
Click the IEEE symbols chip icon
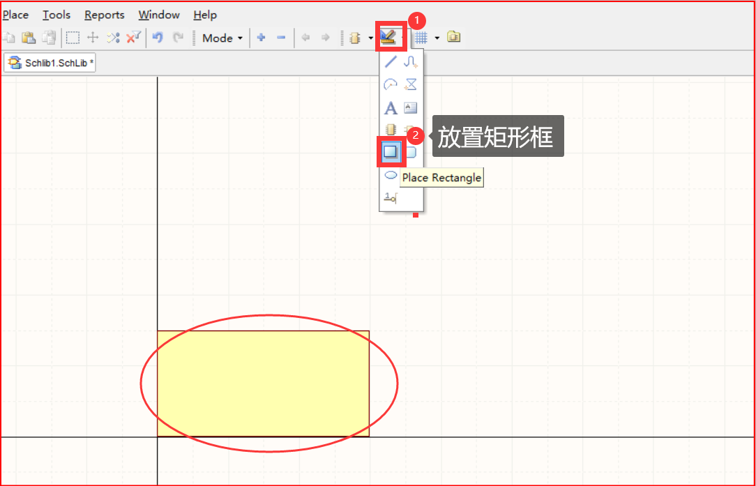(355, 38)
